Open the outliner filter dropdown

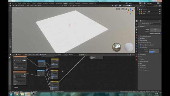[x=157, y=6]
